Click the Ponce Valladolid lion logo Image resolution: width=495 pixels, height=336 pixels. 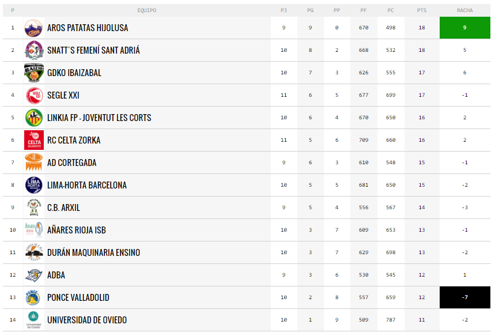click(x=34, y=297)
